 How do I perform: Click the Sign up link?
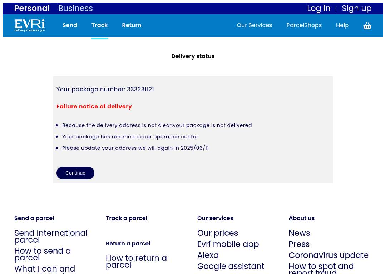(356, 9)
